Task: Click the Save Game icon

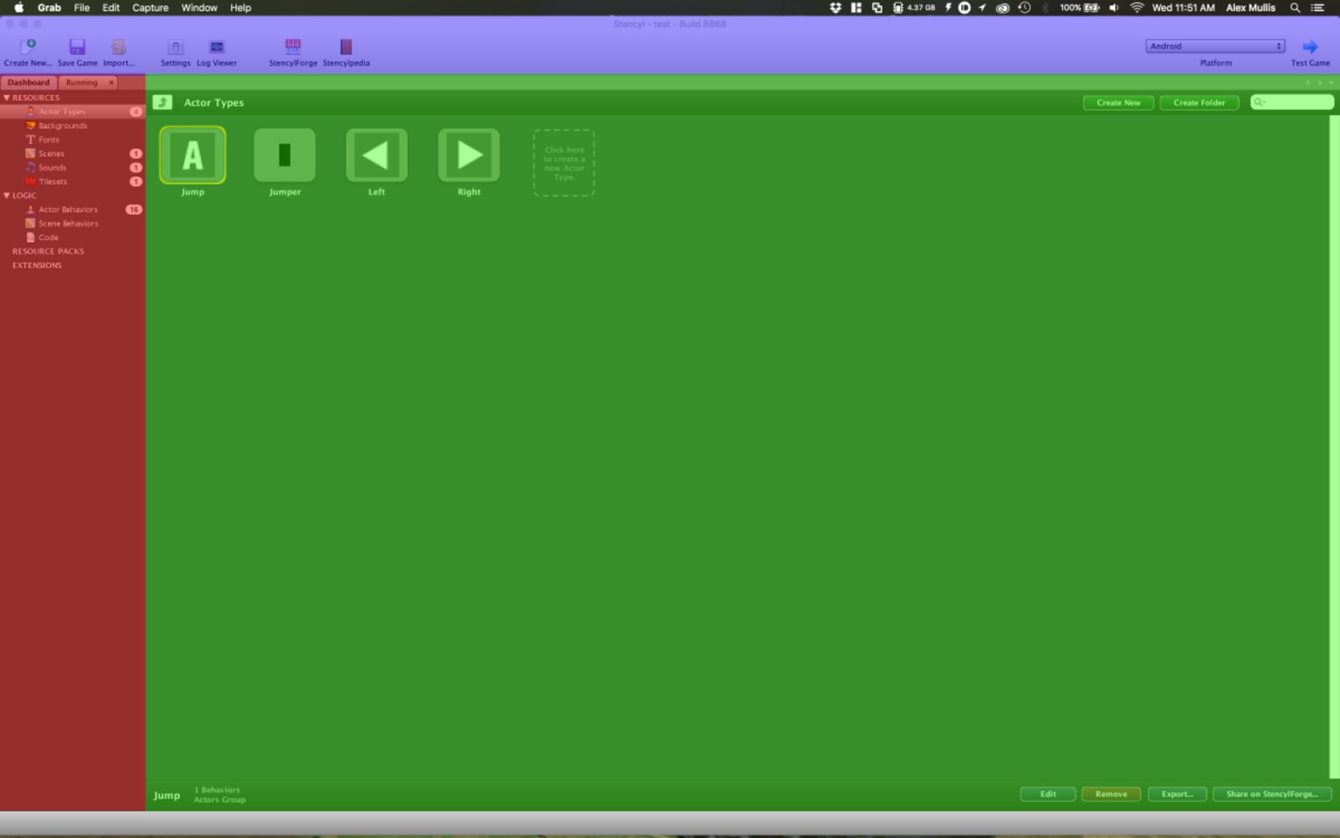Action: [x=77, y=47]
